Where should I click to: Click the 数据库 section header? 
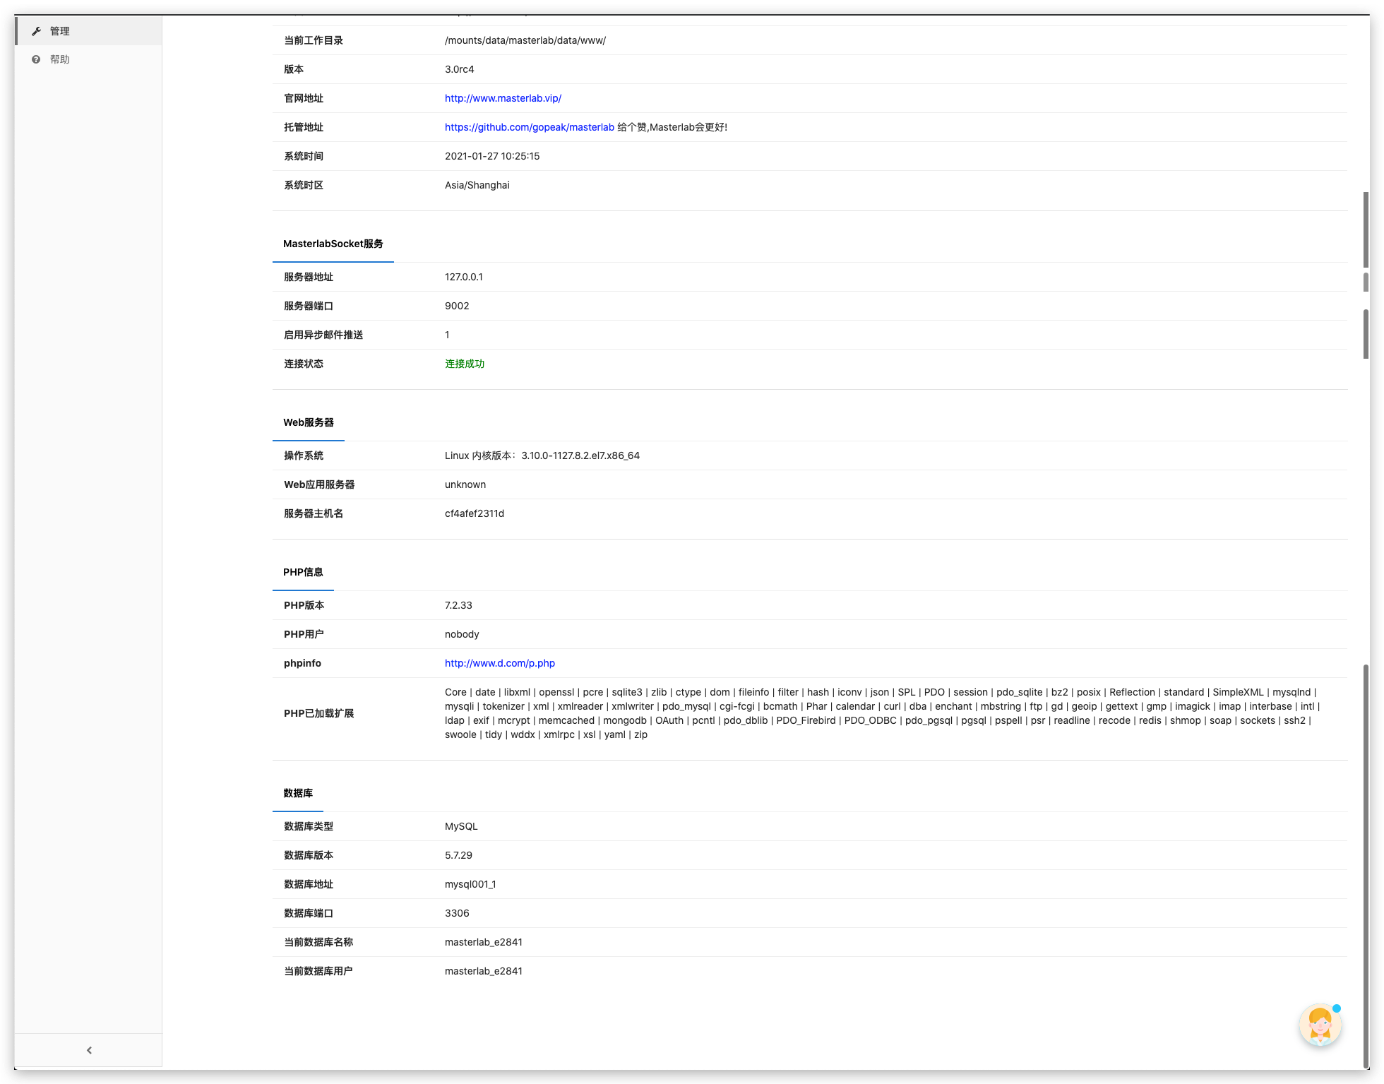click(x=297, y=792)
